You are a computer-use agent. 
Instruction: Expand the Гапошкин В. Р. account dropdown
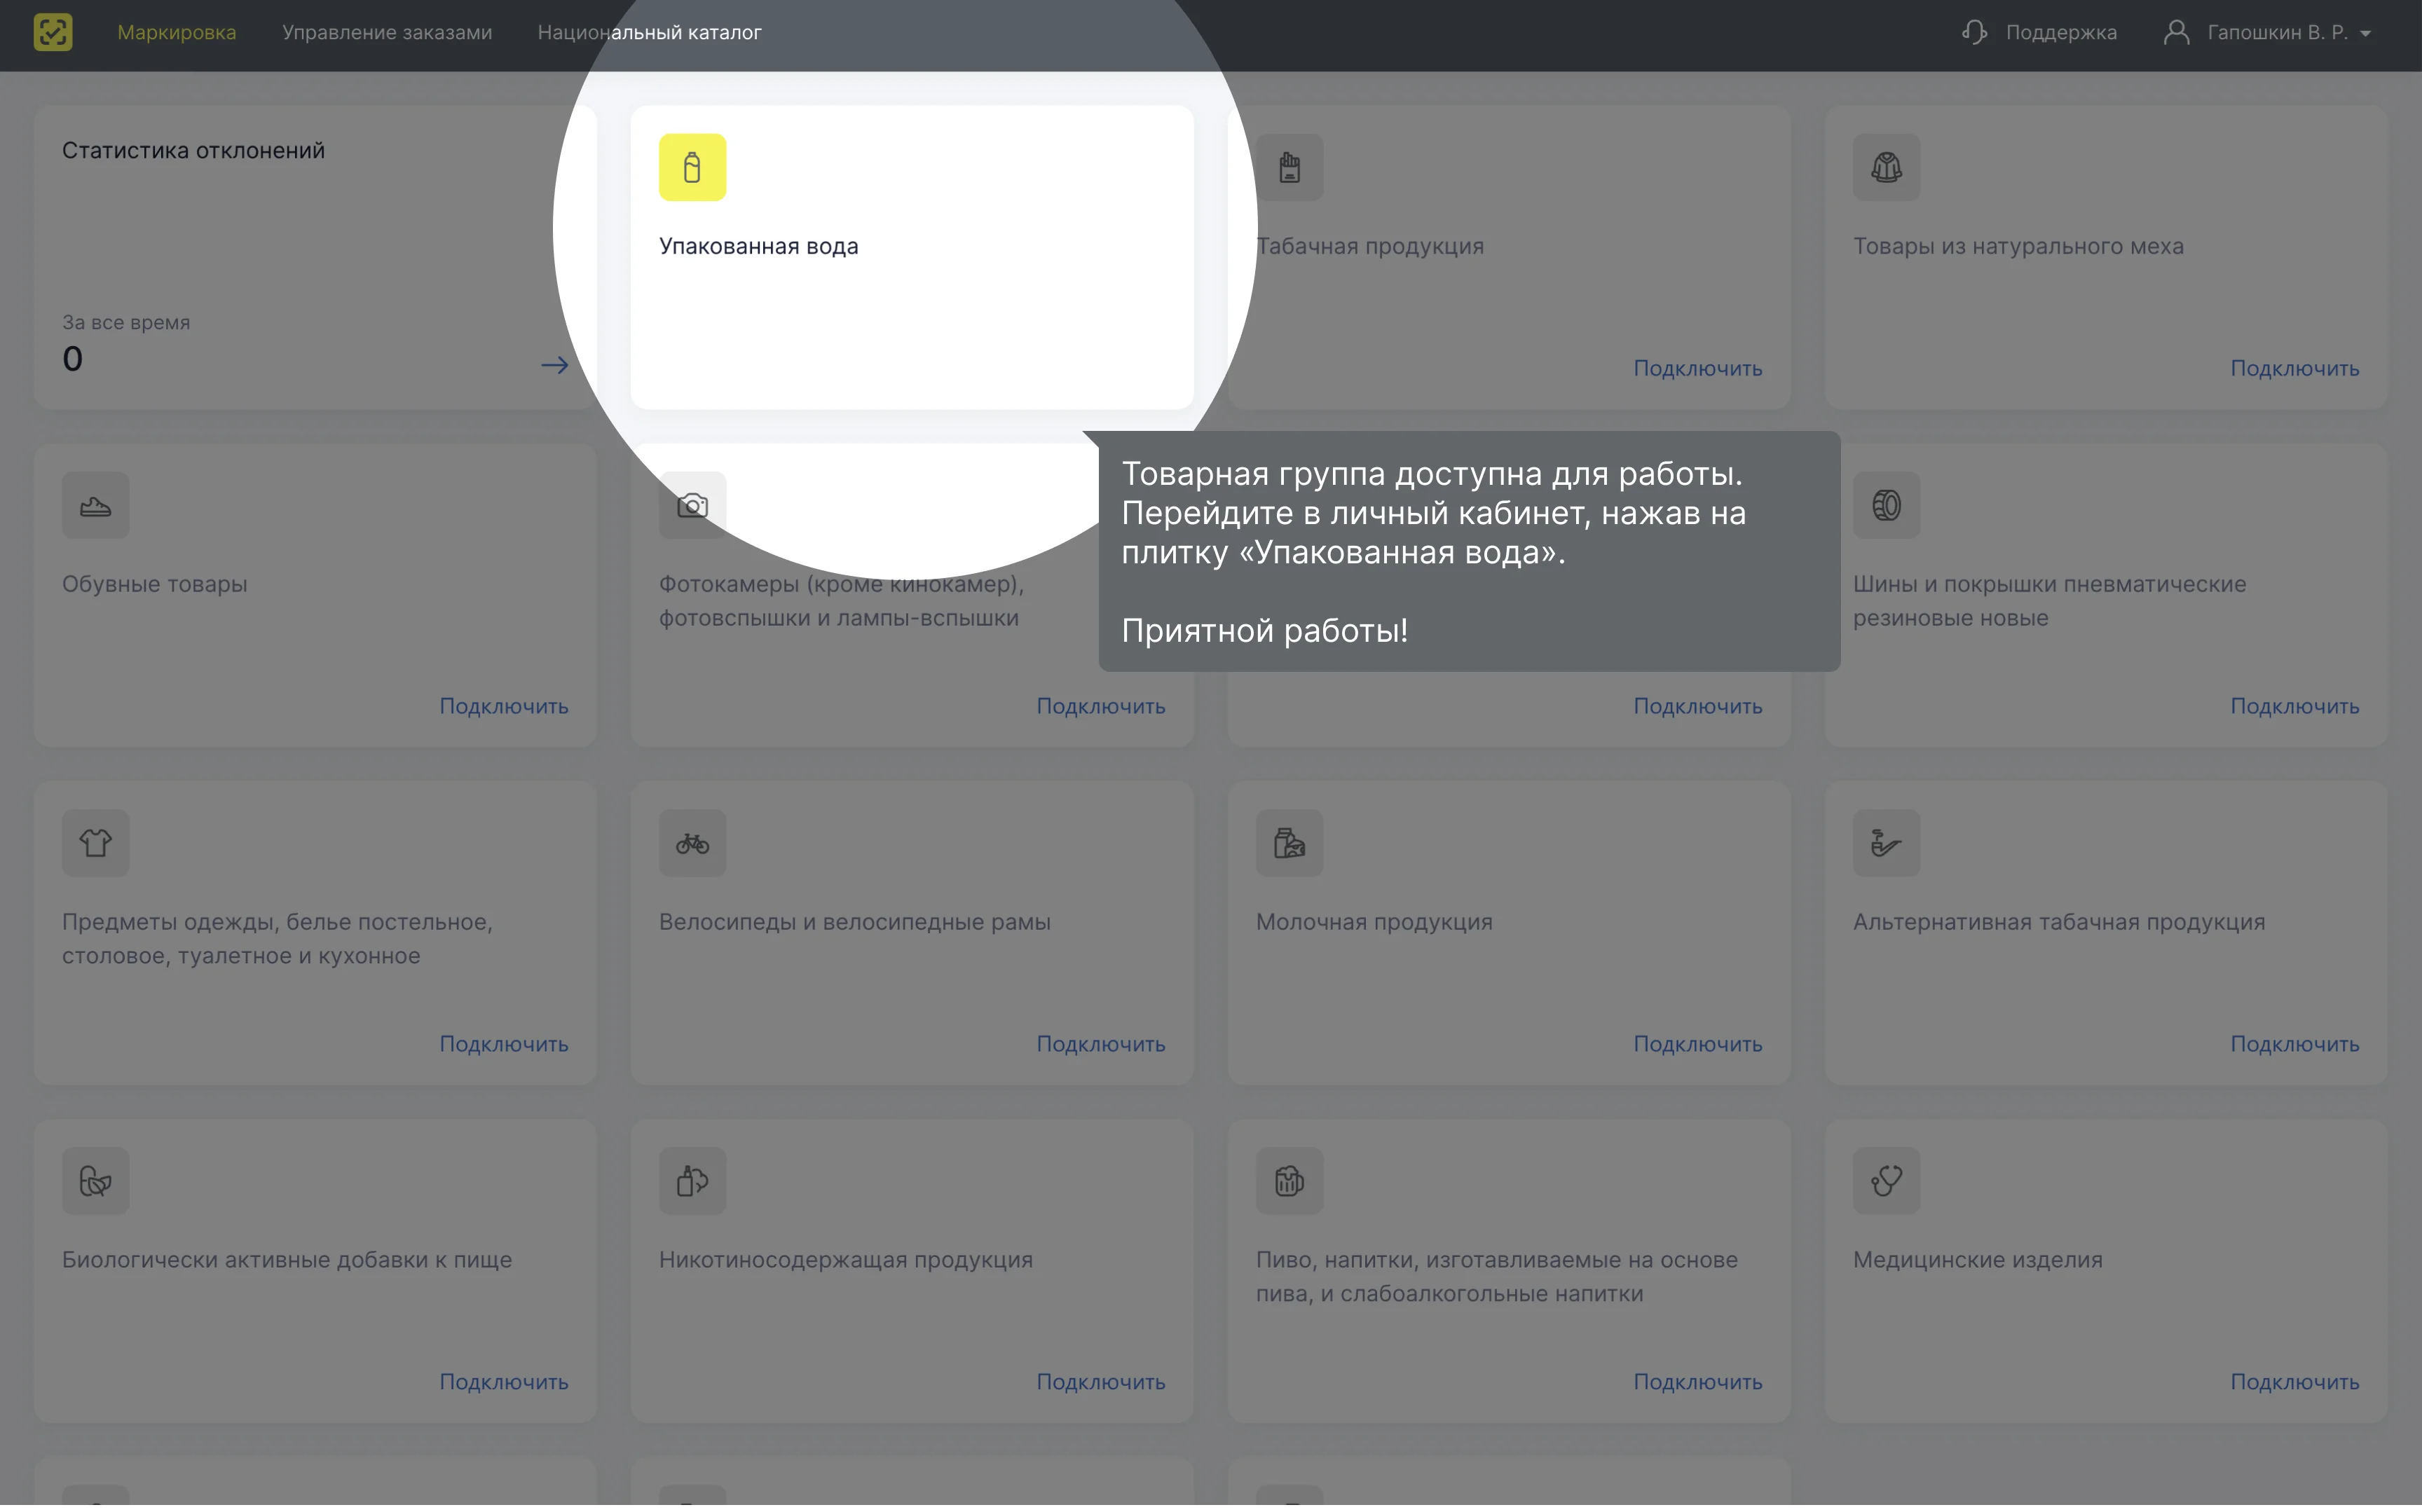[2289, 32]
